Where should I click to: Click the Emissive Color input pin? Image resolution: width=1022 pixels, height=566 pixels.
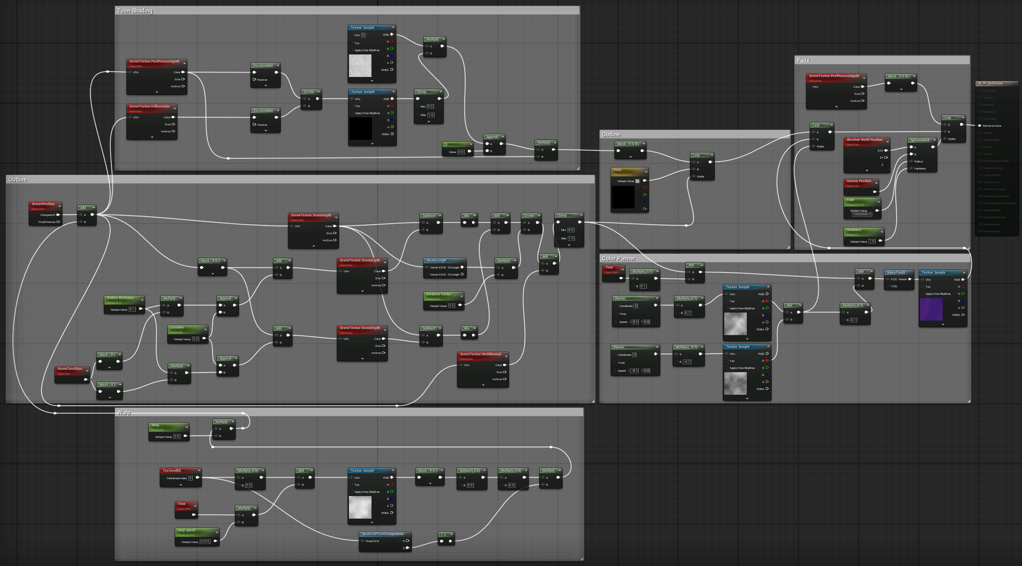[980, 126]
